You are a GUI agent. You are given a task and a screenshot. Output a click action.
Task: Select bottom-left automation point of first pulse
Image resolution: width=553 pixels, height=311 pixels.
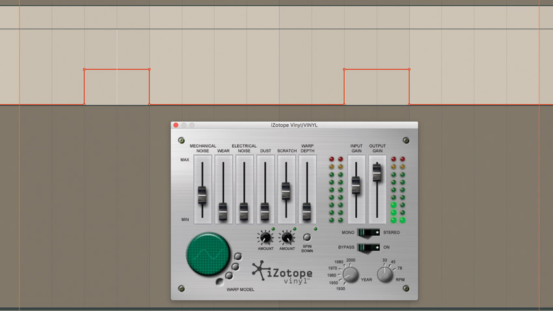coord(85,104)
